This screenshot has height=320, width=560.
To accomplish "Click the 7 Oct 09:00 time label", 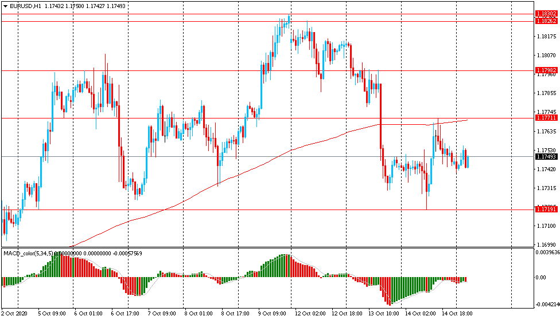I will 162,314.
